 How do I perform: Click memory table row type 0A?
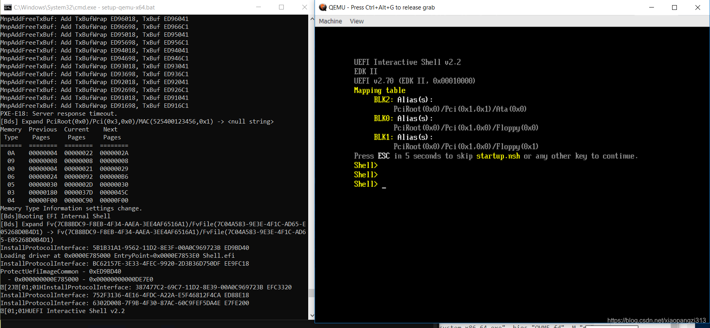pyautogui.click(x=68, y=153)
